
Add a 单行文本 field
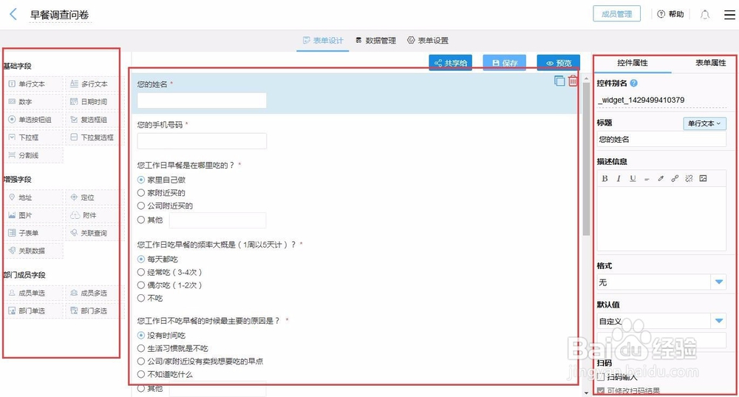[x=34, y=84]
